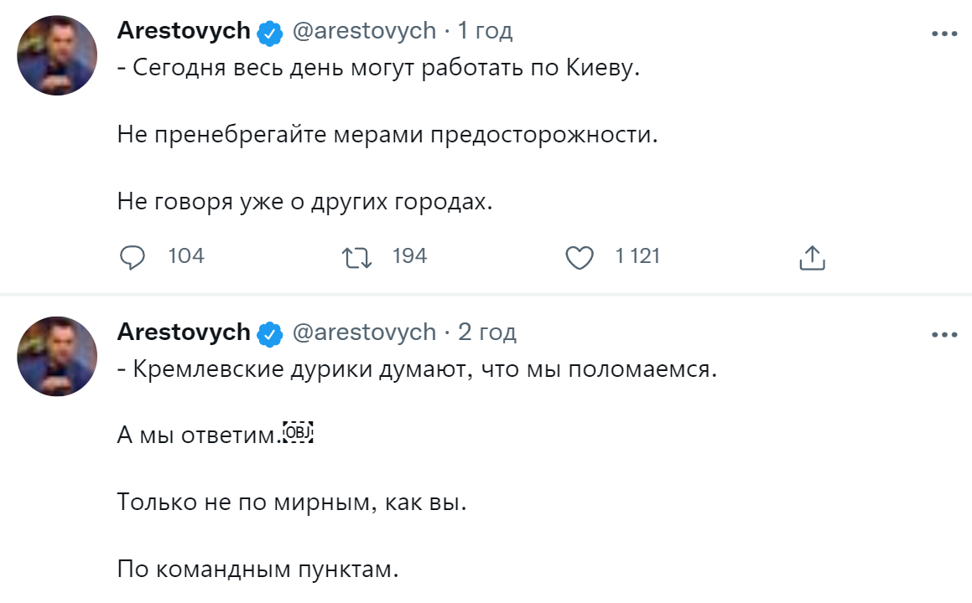Screen dimensions: 972x603
Task: Open more options for the second tweet
Action: (945, 332)
